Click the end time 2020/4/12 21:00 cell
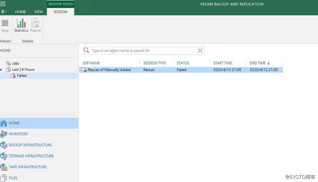Image resolution: width=318 pixels, height=182 pixels. 264,70
